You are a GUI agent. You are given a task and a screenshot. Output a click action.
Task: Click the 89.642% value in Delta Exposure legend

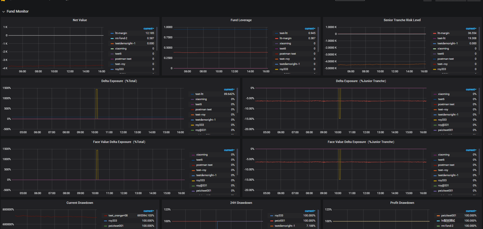point(229,94)
